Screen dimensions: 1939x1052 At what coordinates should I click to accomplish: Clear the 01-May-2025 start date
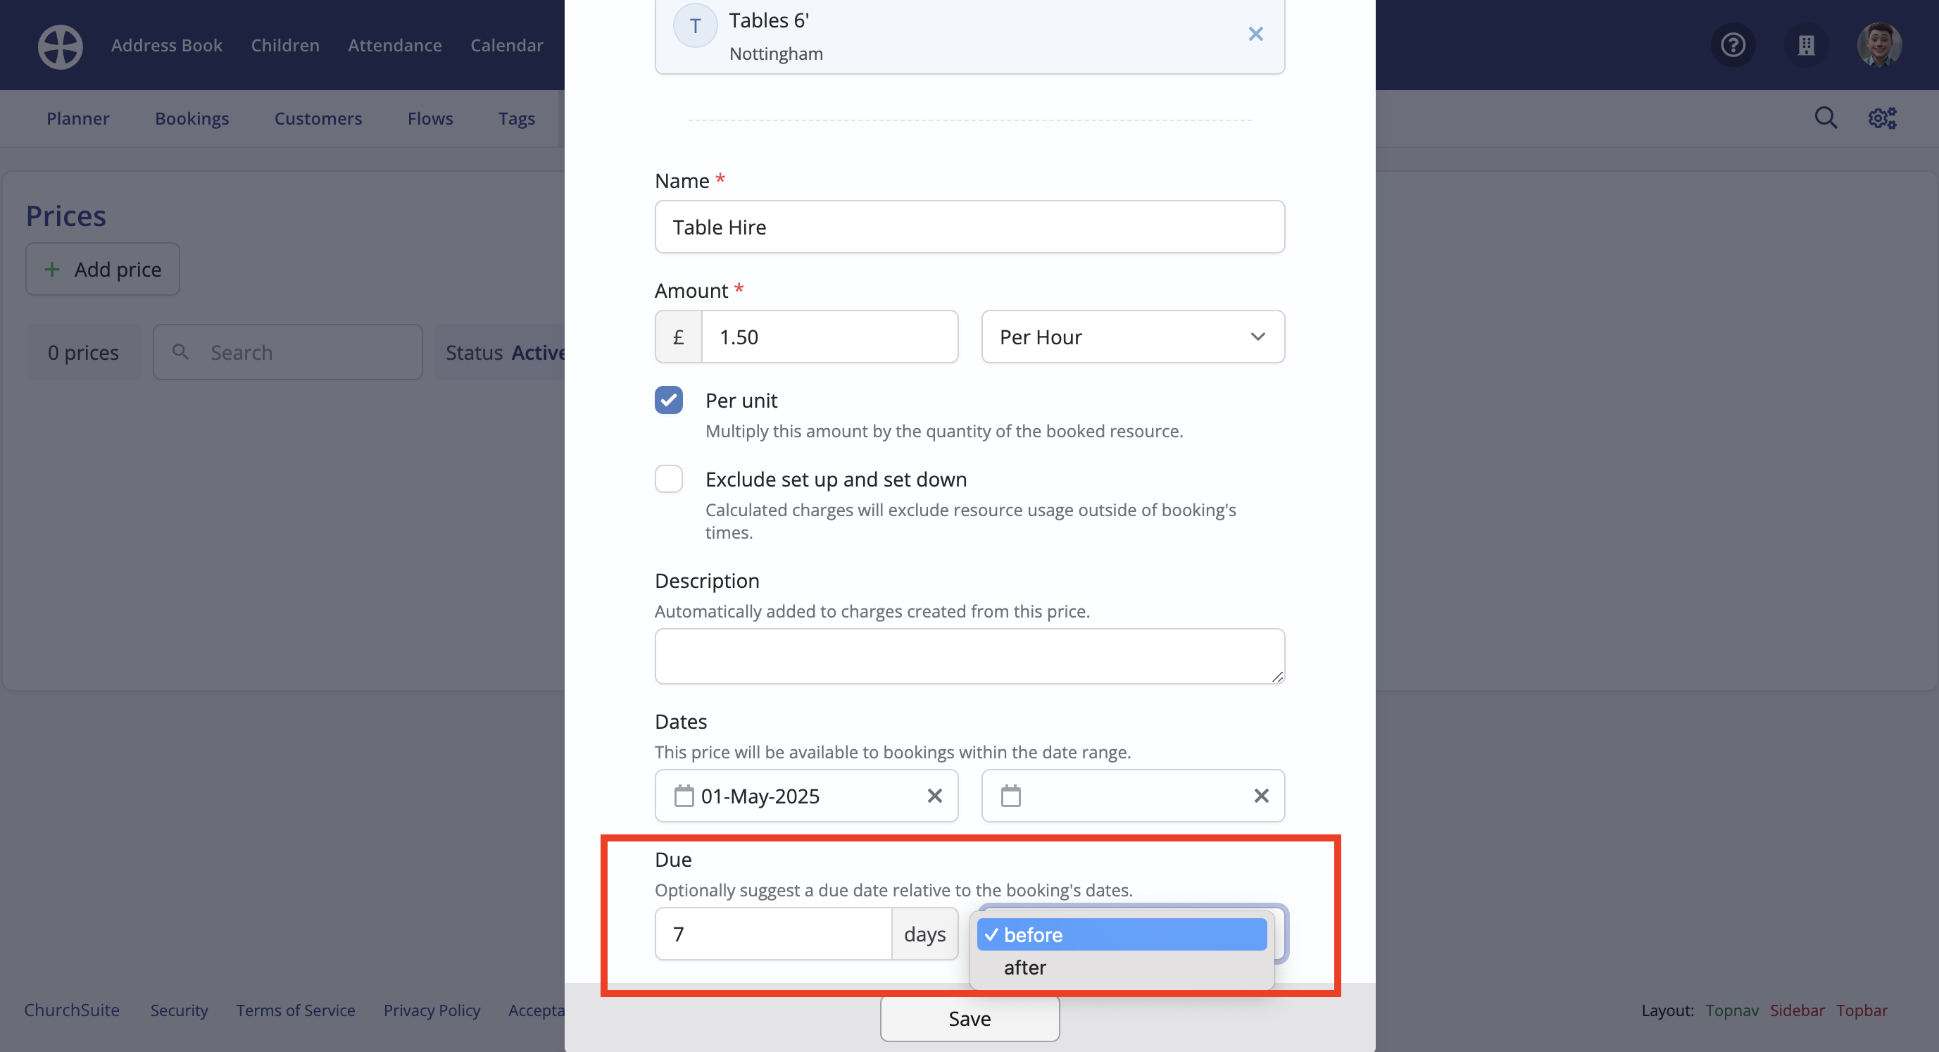(x=934, y=796)
